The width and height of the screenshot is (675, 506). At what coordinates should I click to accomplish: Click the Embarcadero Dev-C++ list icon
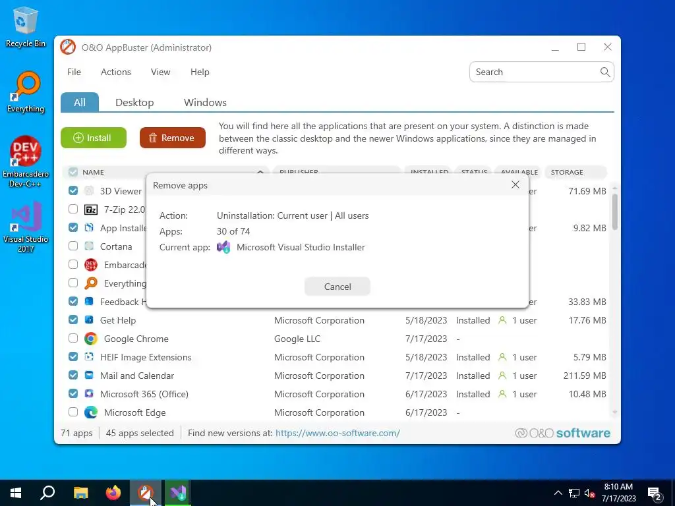91,265
